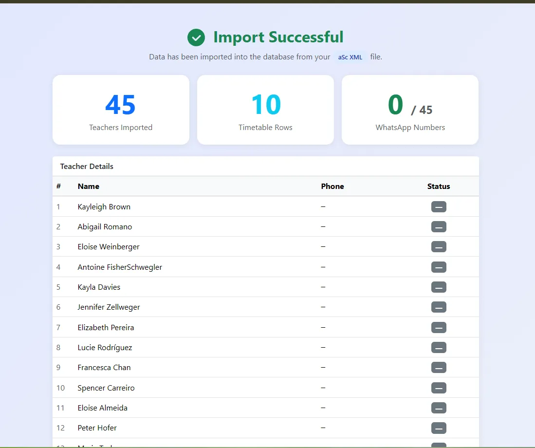Click the "#" column header
The image size is (535, 448).
click(x=59, y=187)
